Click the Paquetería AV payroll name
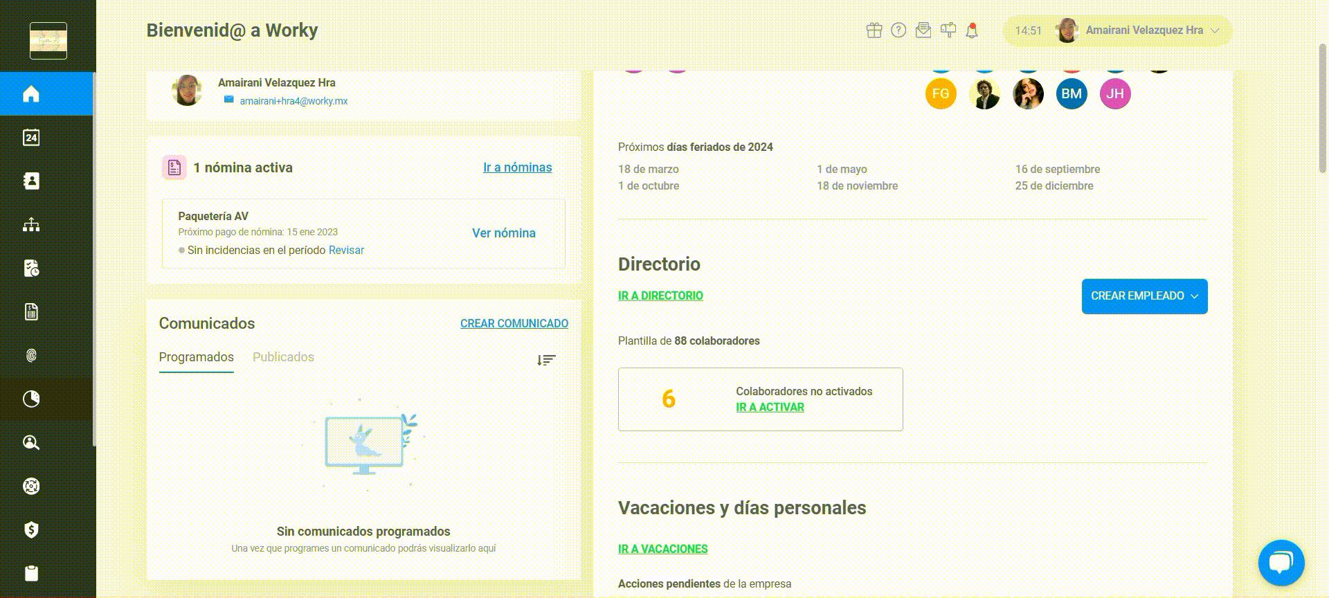Screen dimensions: 1329x598 coord(213,216)
